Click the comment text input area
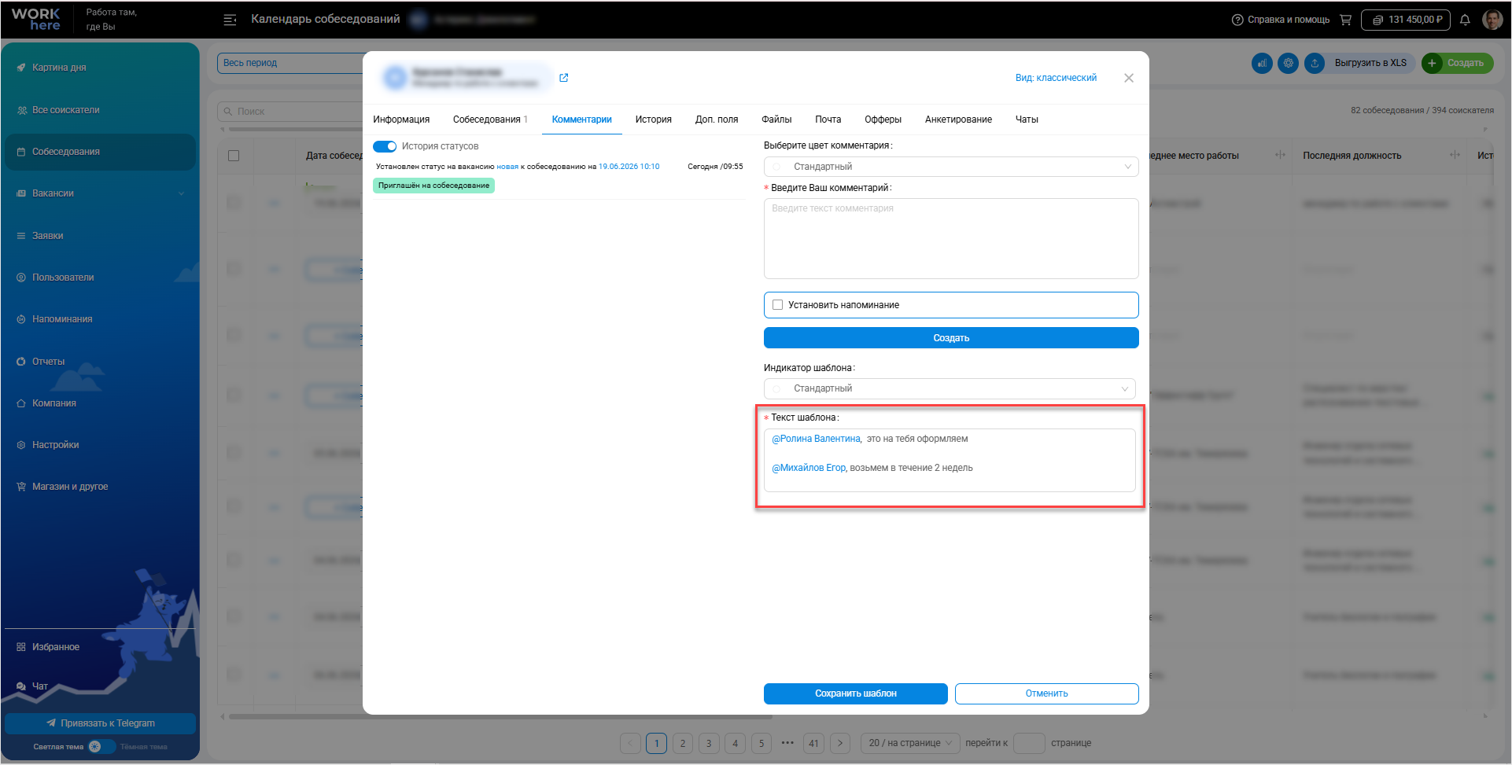1512x765 pixels. pos(951,238)
